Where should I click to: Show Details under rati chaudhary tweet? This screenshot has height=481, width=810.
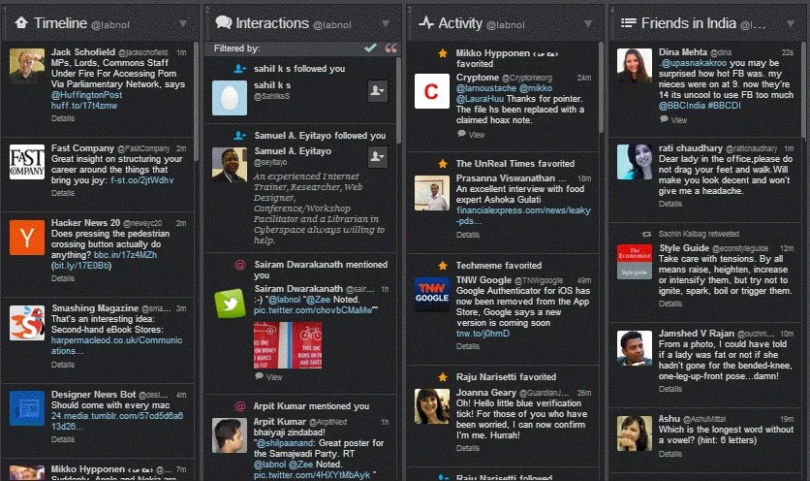[670, 204]
